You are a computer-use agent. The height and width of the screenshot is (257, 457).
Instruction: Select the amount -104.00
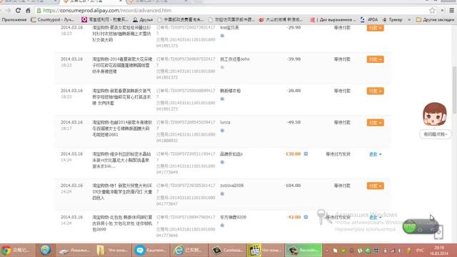point(292,186)
